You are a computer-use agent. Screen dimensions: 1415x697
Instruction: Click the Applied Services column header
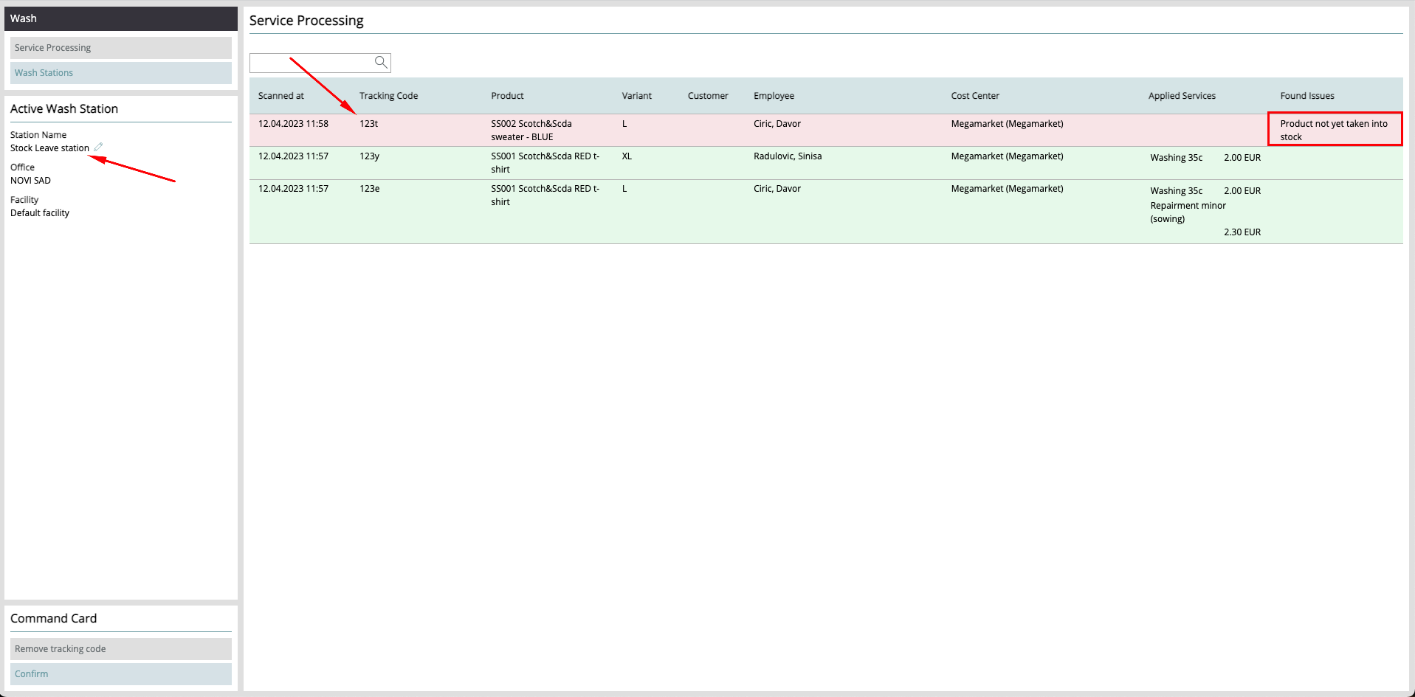[1181, 96]
